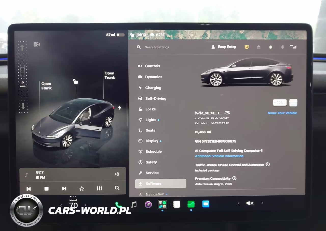Open the music note media app
The width and height of the screenshot is (326, 231).
[134, 204]
